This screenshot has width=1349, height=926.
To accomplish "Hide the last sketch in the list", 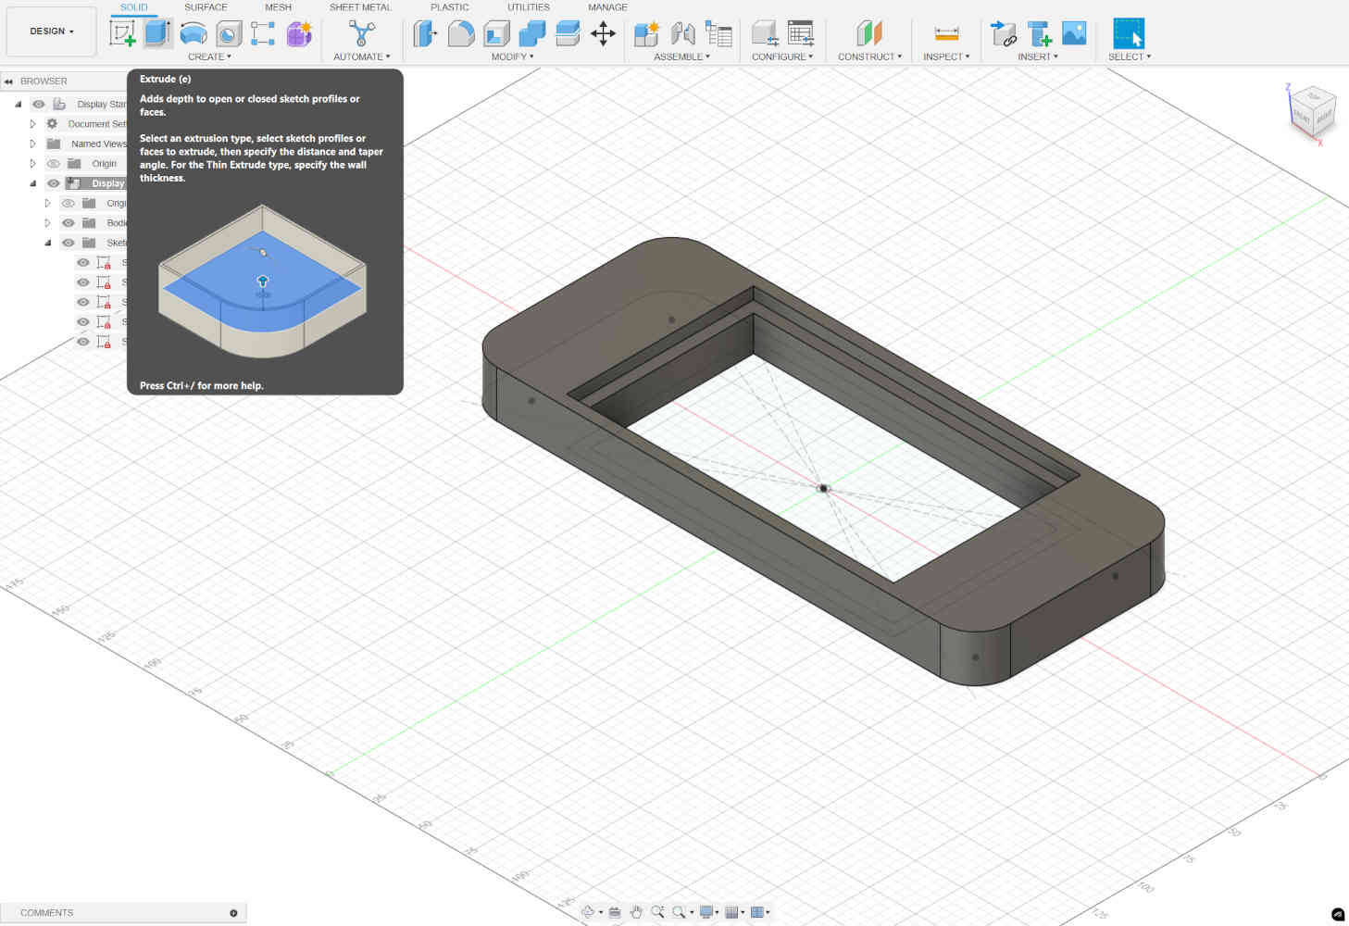I will (83, 342).
